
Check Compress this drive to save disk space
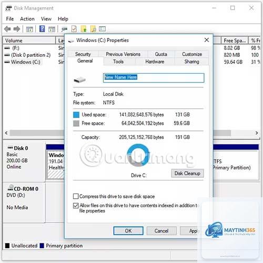point(76,196)
